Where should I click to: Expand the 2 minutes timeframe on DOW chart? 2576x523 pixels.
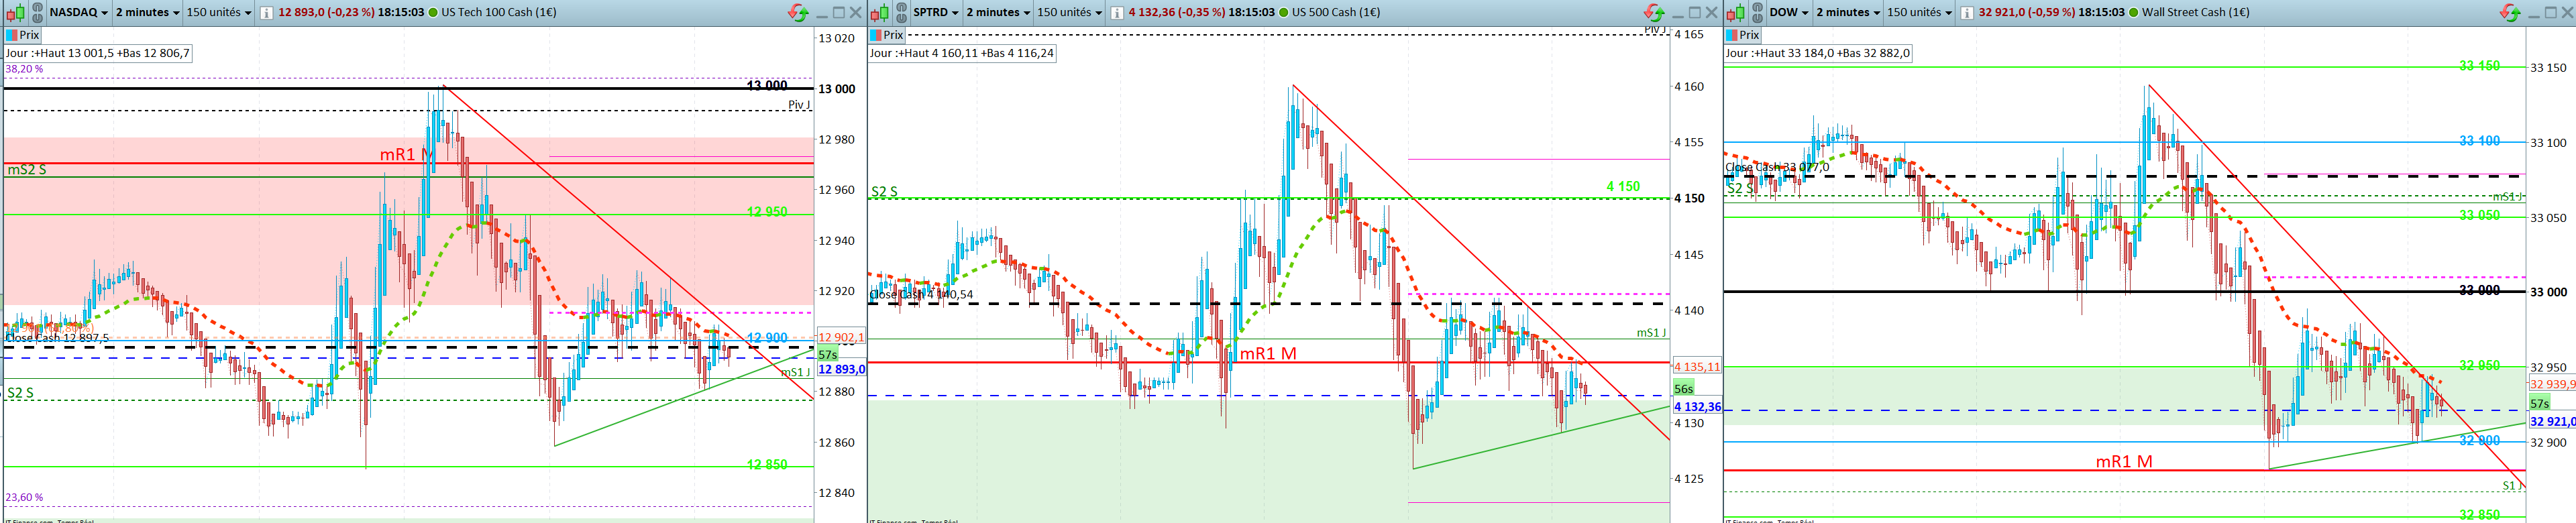1848,13
